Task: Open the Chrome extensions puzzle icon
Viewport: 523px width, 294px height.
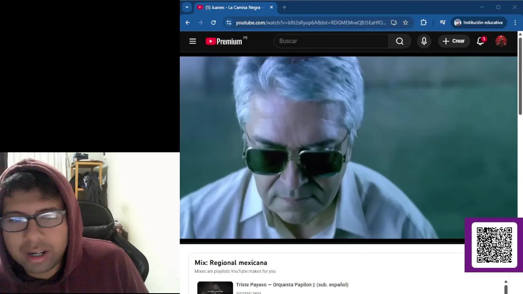Action: 423,22
